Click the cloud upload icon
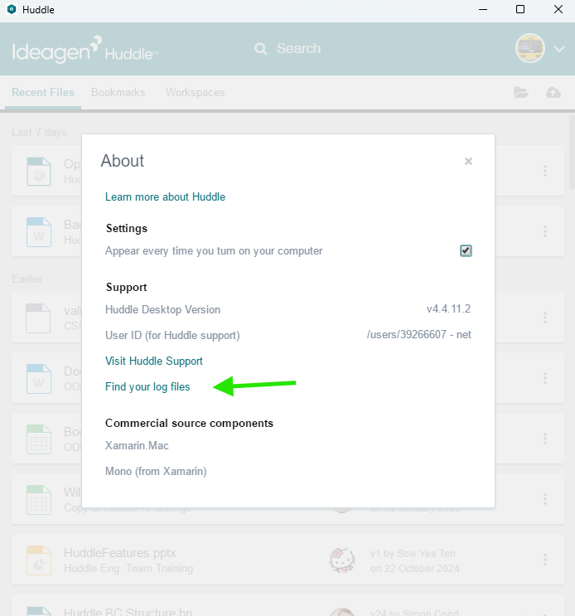The height and width of the screenshot is (616, 575). (553, 93)
